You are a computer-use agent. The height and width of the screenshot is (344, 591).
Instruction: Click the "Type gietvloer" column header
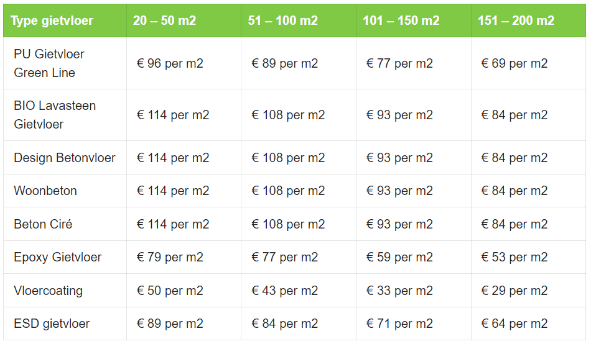click(x=52, y=20)
